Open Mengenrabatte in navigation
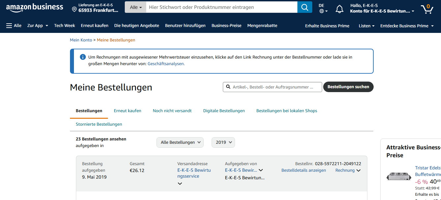 click(262, 26)
